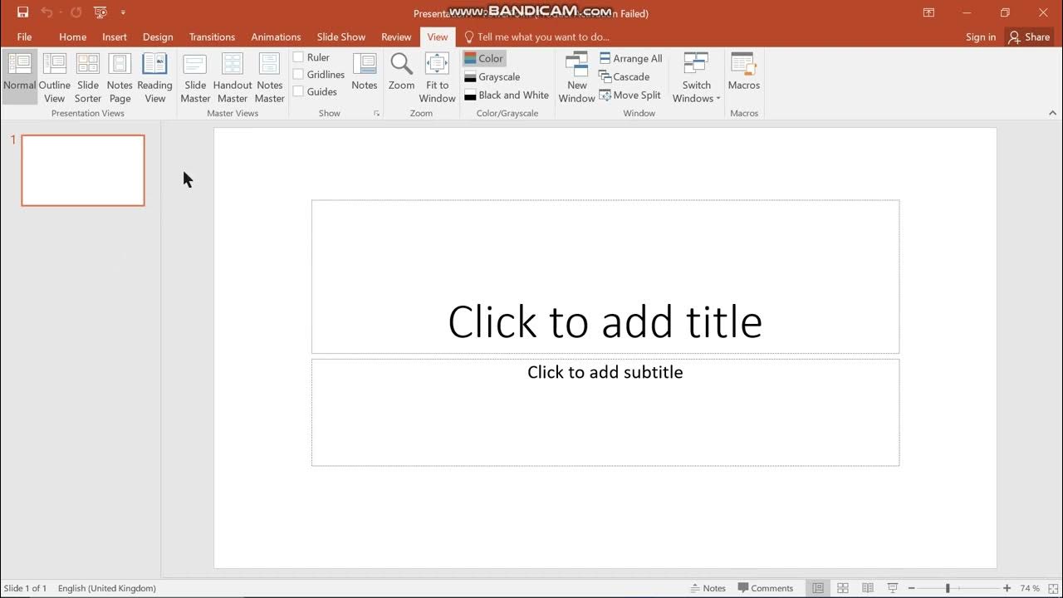Start Slide Show from status bar icon
The width and height of the screenshot is (1063, 598).
[x=893, y=588]
